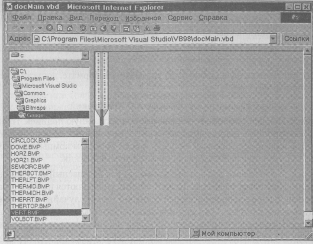Click the Refresh page toolbar icon
The width and height of the screenshot is (313, 244).
pyautogui.click(x=60, y=28)
